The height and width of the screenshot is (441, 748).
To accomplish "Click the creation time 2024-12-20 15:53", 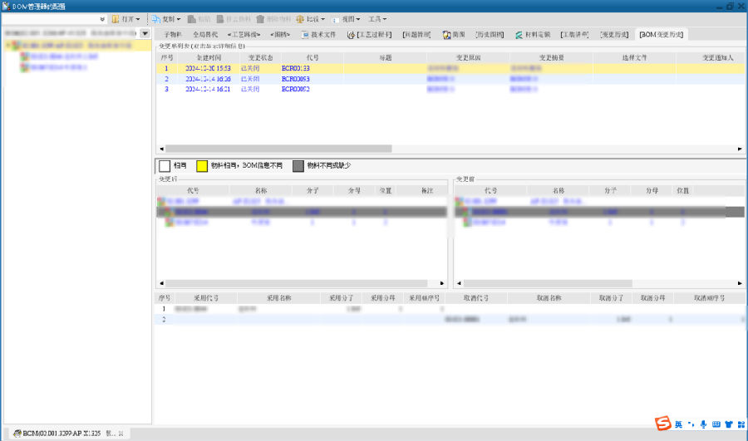I will (208, 69).
